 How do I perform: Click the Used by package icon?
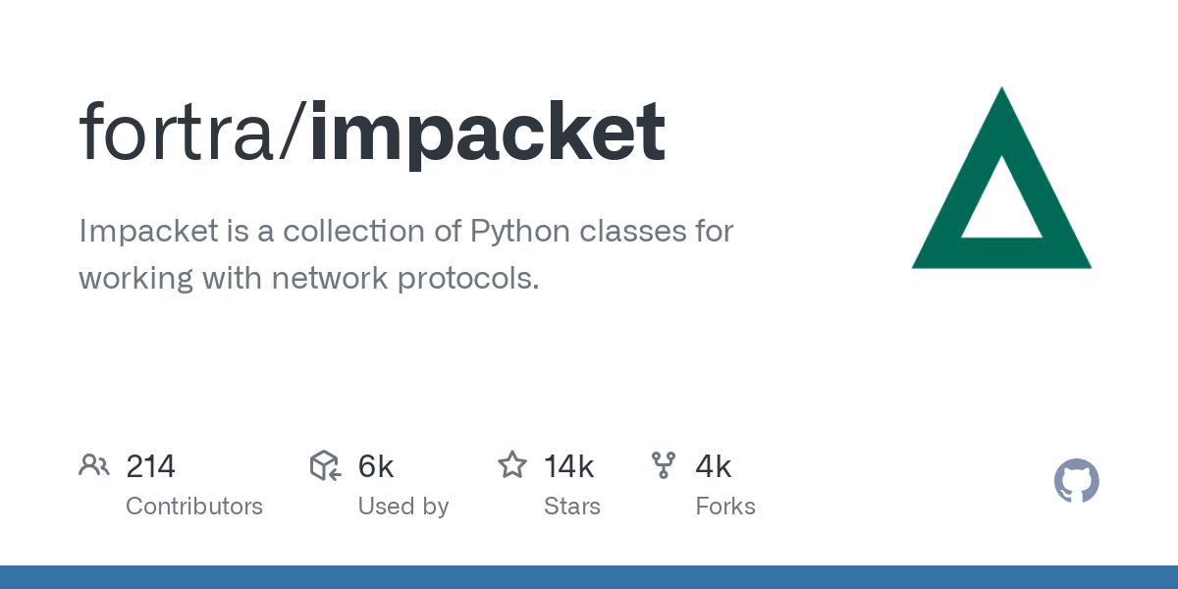[325, 465]
